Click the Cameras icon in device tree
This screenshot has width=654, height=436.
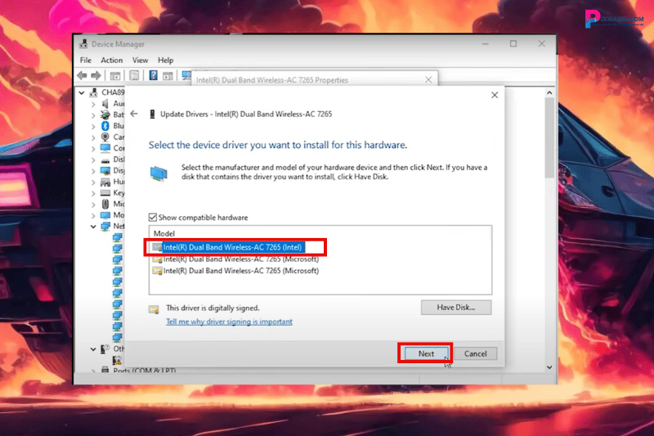click(x=105, y=137)
